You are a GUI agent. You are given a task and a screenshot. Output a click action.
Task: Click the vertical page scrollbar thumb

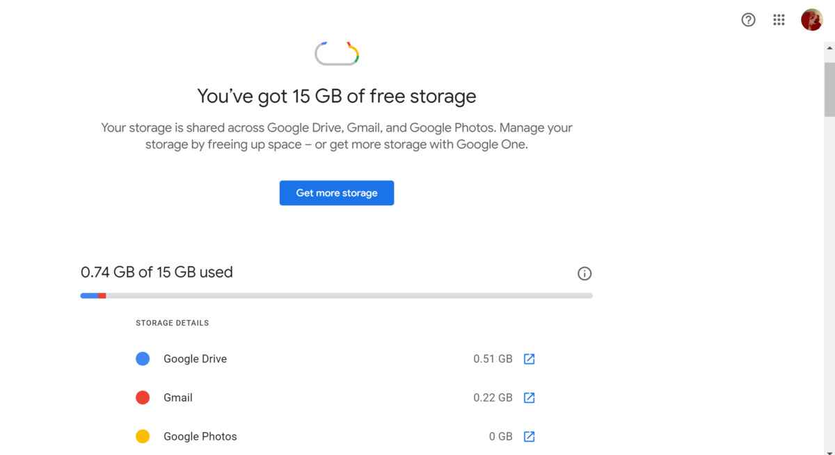point(829,89)
